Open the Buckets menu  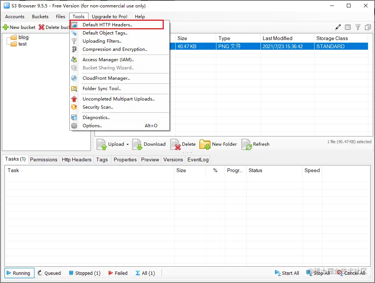point(40,17)
